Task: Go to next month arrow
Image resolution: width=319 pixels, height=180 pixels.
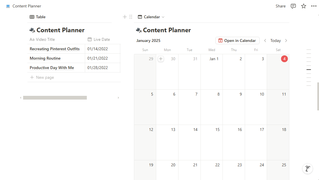Action: [x=286, y=41]
